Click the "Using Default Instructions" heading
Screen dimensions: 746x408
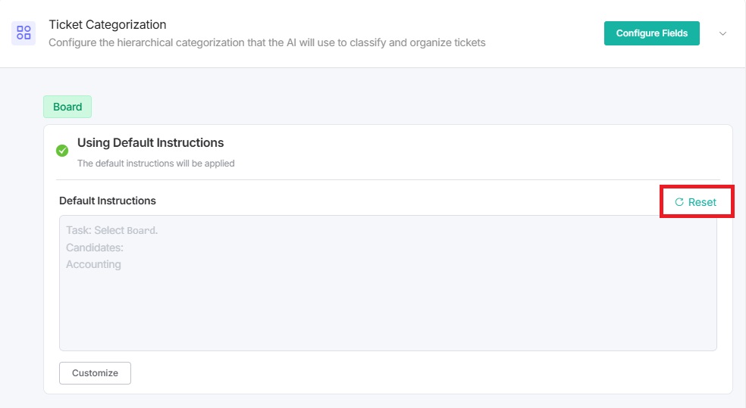(150, 142)
